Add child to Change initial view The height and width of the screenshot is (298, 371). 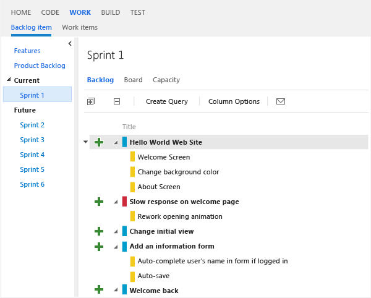tap(99, 231)
